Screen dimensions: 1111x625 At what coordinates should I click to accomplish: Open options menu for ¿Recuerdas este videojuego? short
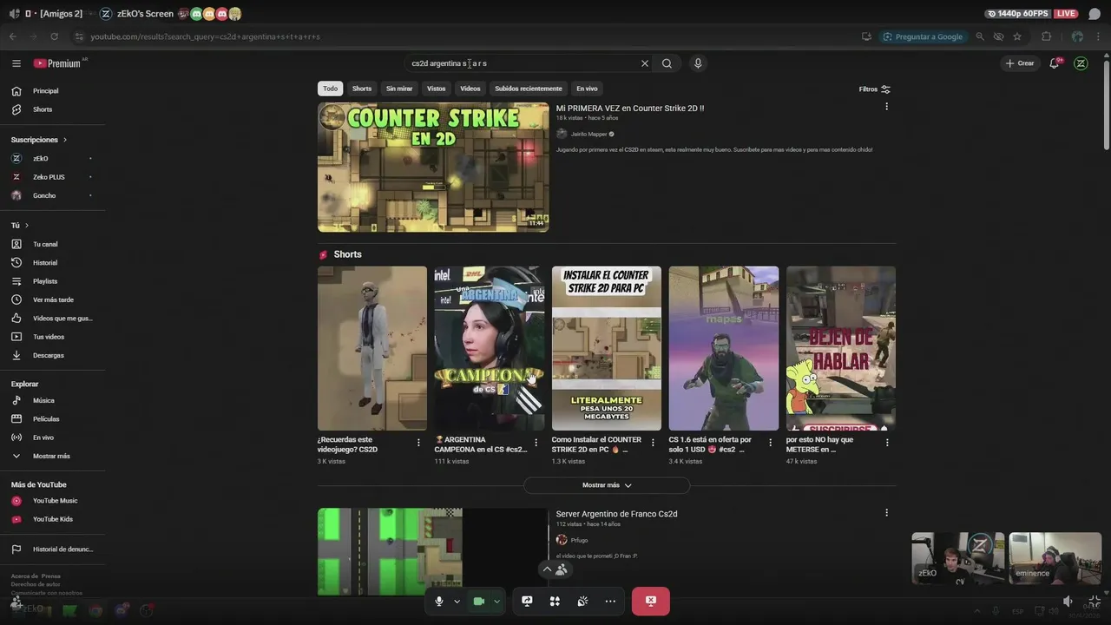click(418, 443)
